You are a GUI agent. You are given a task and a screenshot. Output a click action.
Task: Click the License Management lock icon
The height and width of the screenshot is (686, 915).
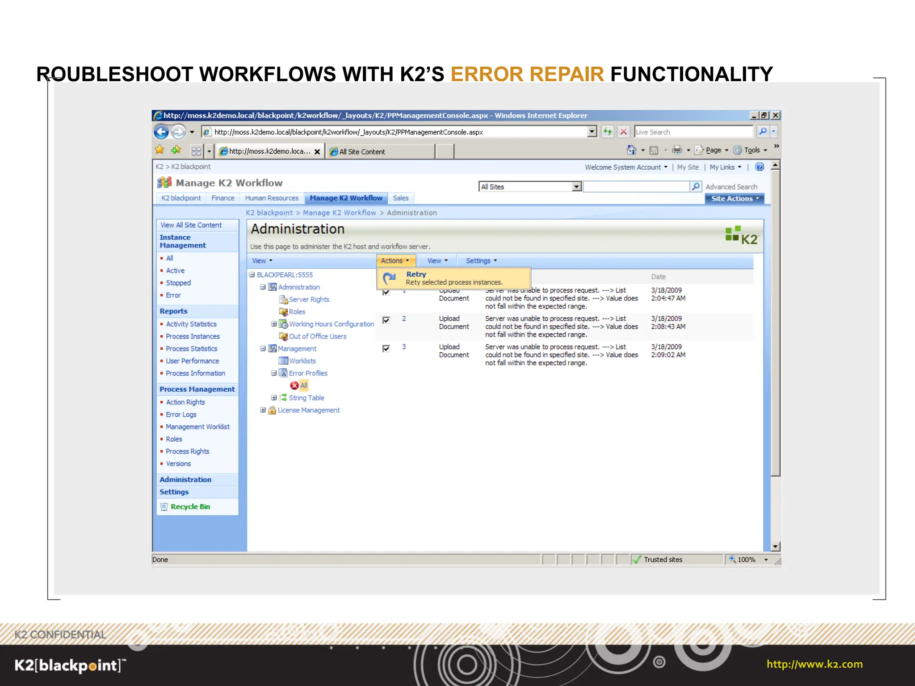(272, 410)
